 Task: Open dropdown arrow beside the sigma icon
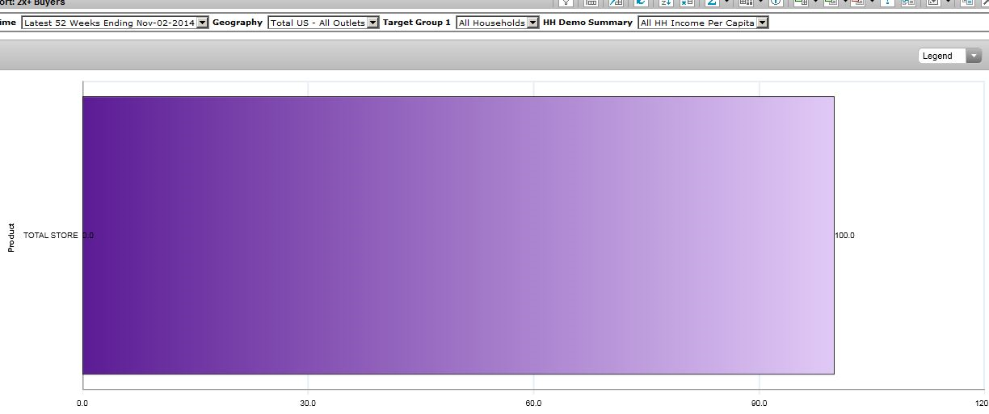[726, 2]
